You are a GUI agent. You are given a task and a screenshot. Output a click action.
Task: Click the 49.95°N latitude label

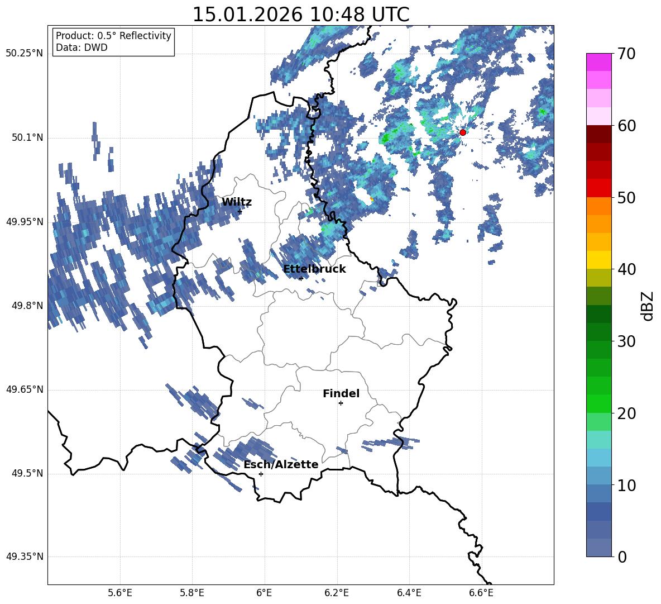[x=25, y=222]
